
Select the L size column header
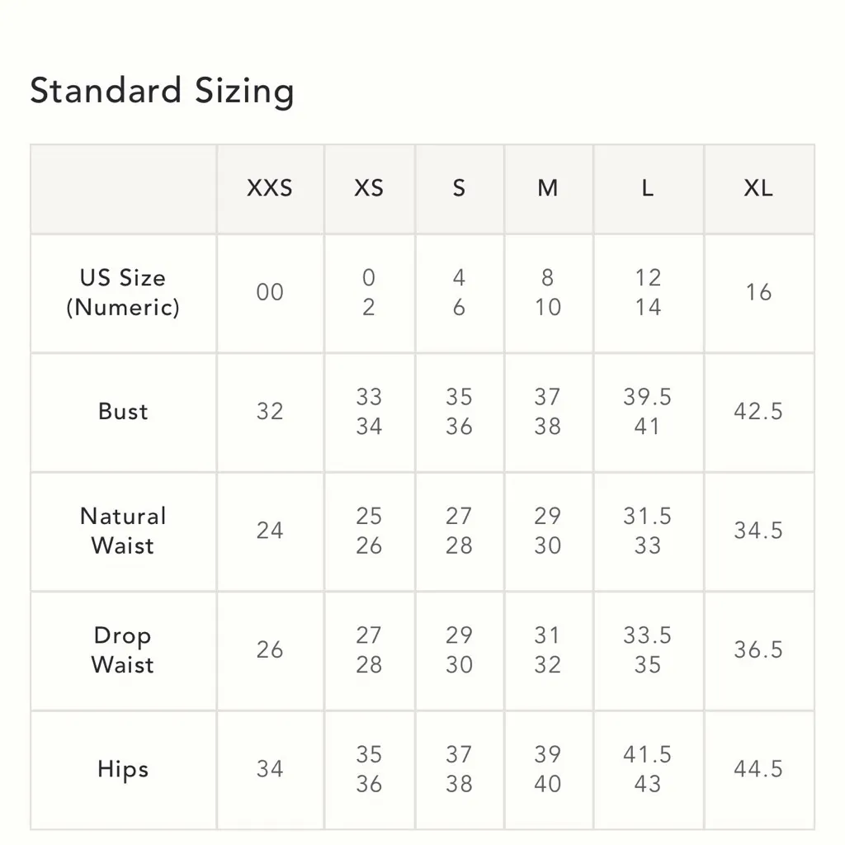coord(648,188)
